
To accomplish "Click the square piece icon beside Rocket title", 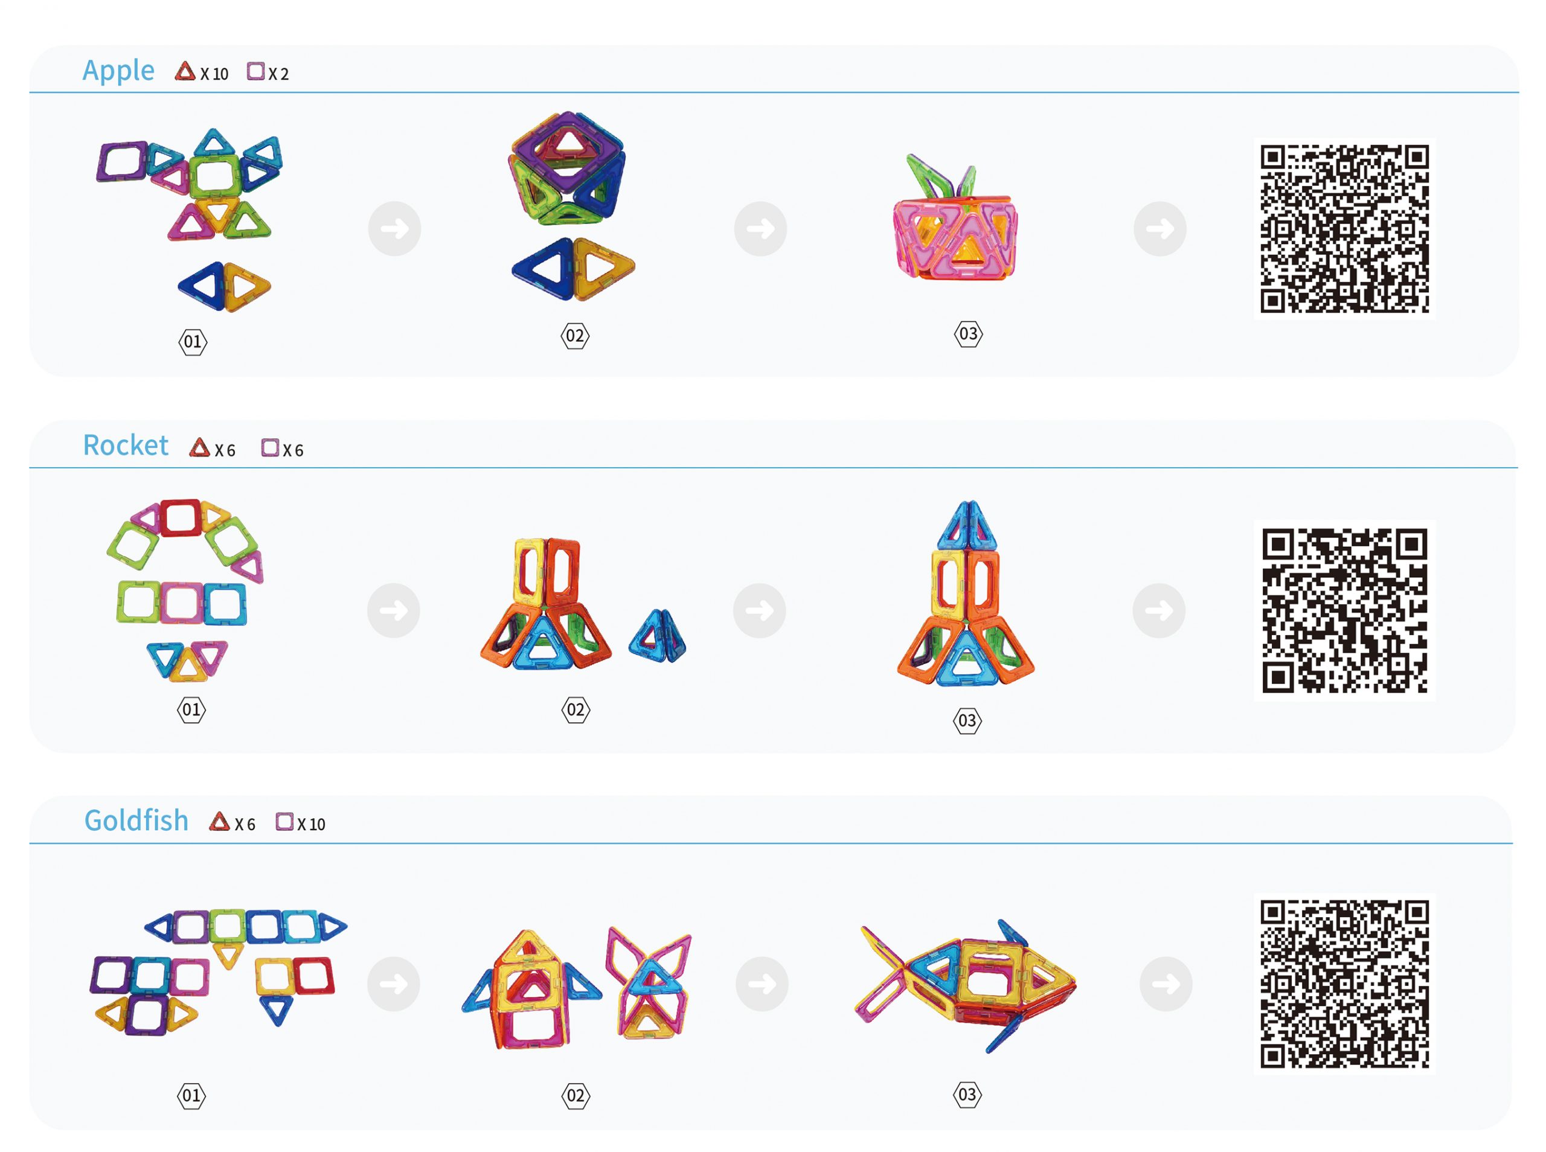I will coord(270,447).
